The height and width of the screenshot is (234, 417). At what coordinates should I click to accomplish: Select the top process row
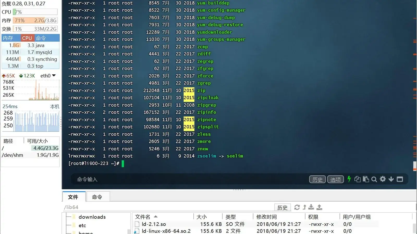31,66
